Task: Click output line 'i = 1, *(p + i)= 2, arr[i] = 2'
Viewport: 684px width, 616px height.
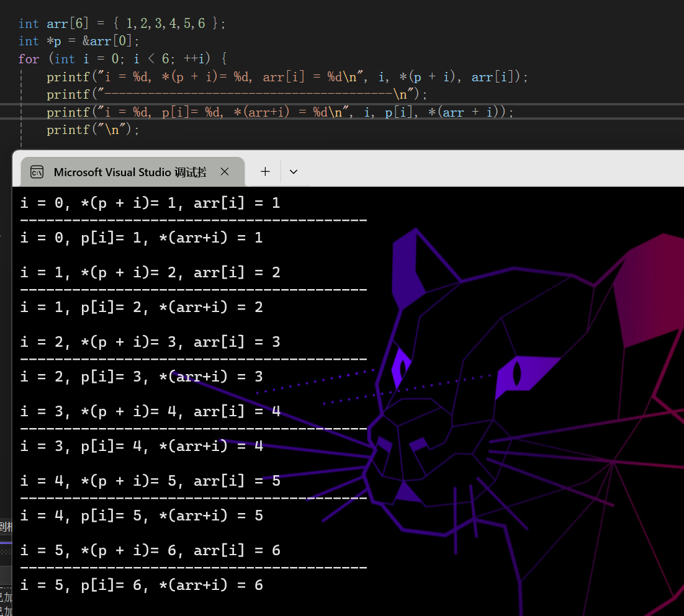Action: (x=150, y=273)
